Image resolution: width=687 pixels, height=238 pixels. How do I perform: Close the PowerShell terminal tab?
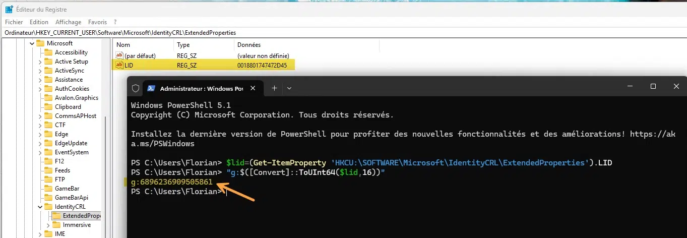(x=253, y=88)
